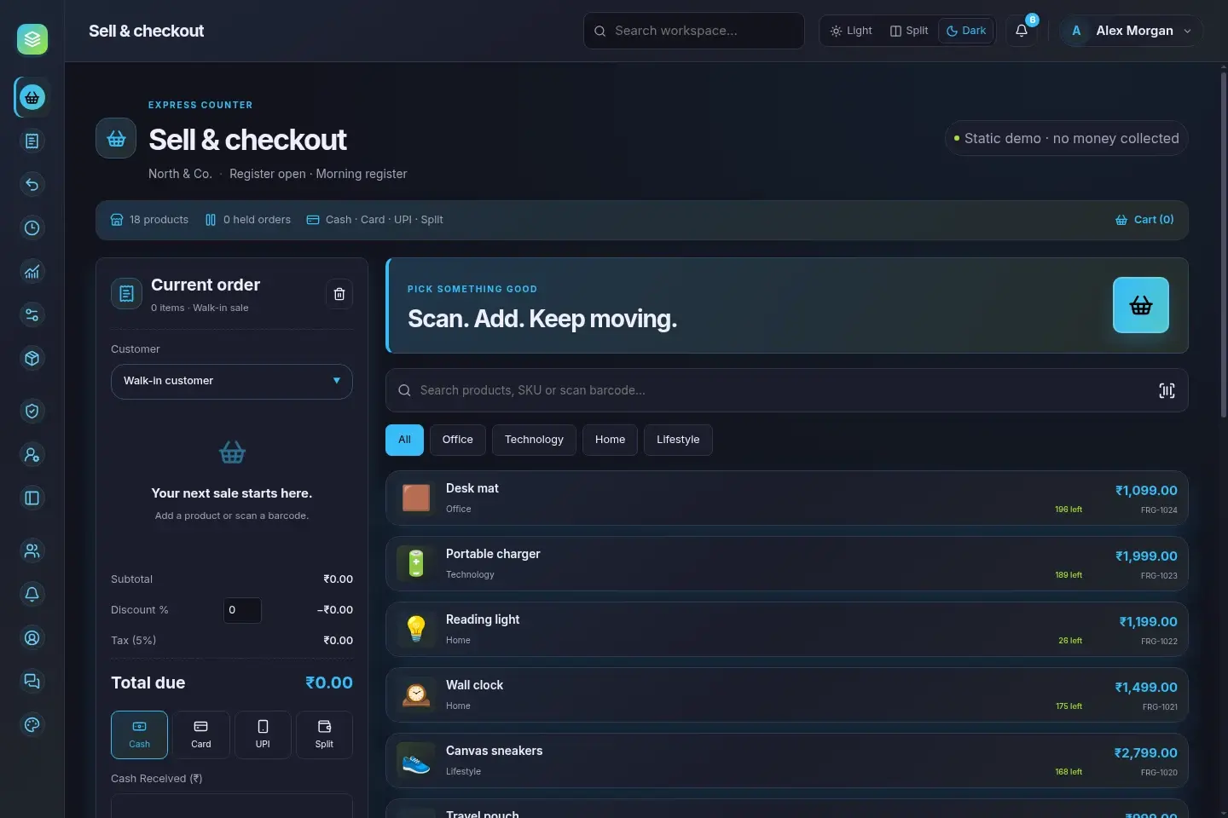1228x818 pixels.
Task: Switch theme to Light
Action: coord(851,31)
